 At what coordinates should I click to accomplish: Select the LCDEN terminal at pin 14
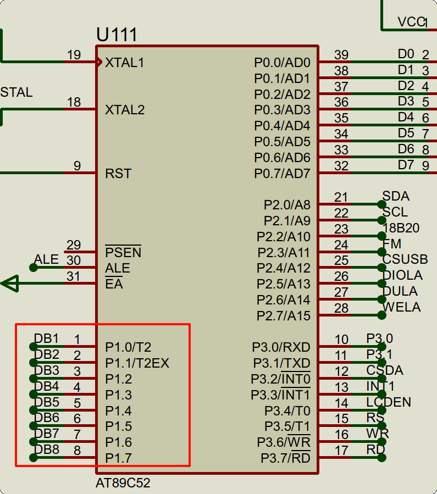381,410
